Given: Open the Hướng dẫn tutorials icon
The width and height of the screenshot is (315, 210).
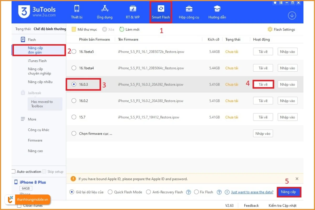Looking at the screenshot, I should pos(217,9).
